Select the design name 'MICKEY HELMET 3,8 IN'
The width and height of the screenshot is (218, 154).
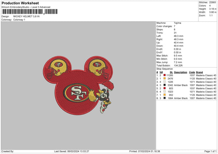click(x=26, y=16)
